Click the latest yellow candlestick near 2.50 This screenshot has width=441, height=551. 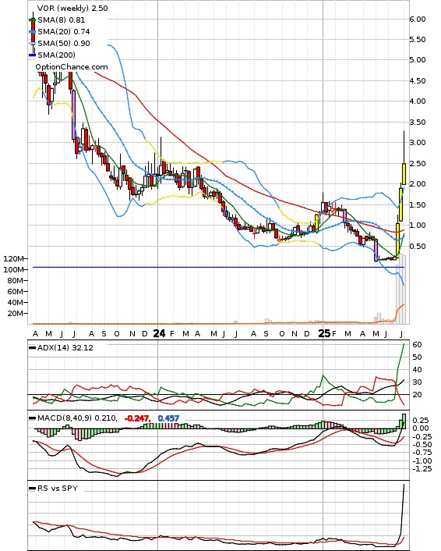pos(404,174)
